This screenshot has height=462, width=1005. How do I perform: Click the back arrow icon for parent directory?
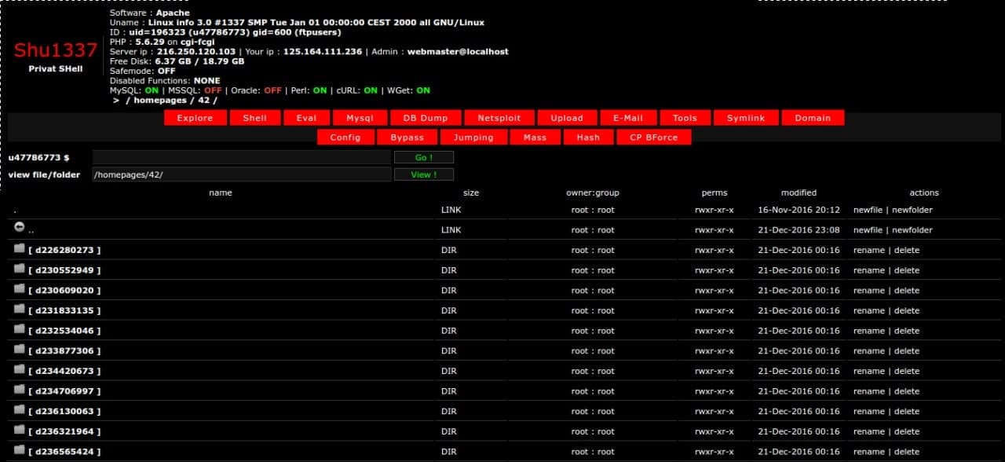coord(20,227)
